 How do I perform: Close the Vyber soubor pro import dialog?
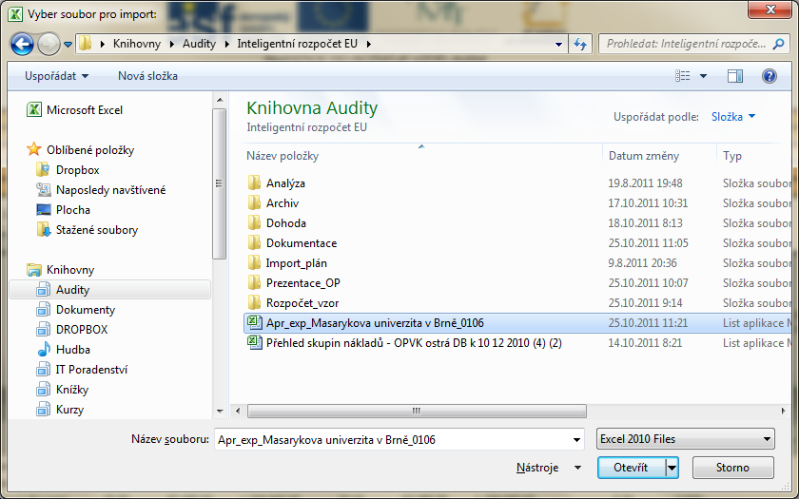click(x=770, y=10)
